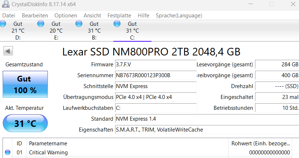
Task: Switch to the C: drive tab
Action: tap(132, 30)
